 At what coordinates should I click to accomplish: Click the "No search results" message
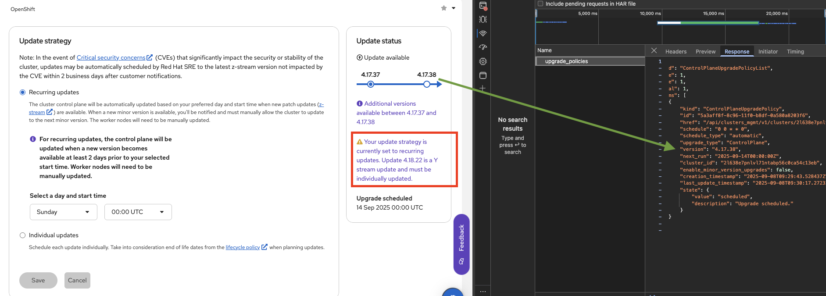tap(513, 124)
